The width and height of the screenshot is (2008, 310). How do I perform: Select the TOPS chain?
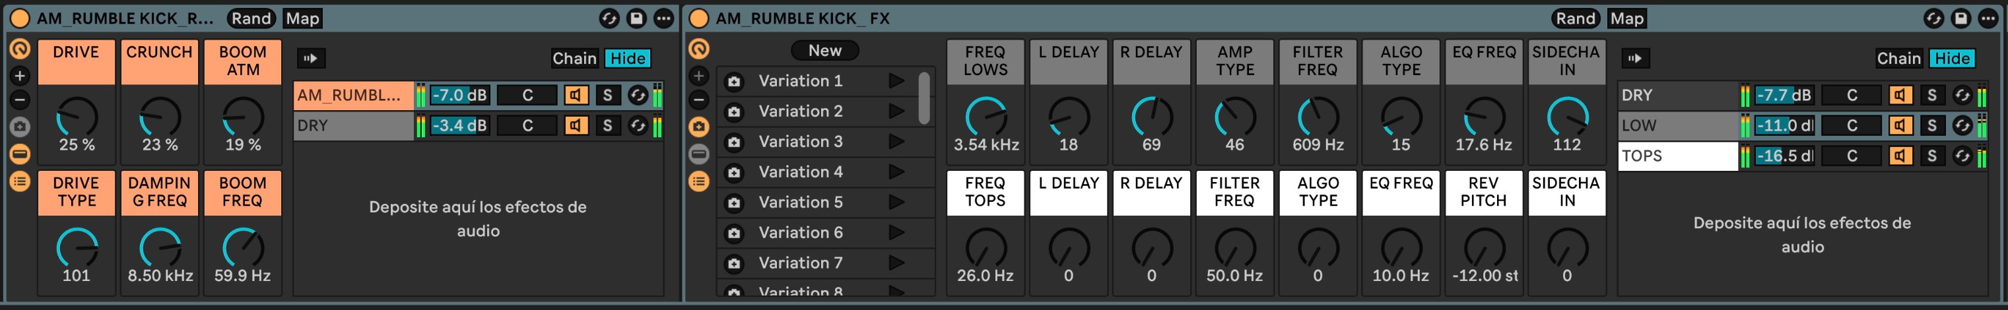point(1677,156)
